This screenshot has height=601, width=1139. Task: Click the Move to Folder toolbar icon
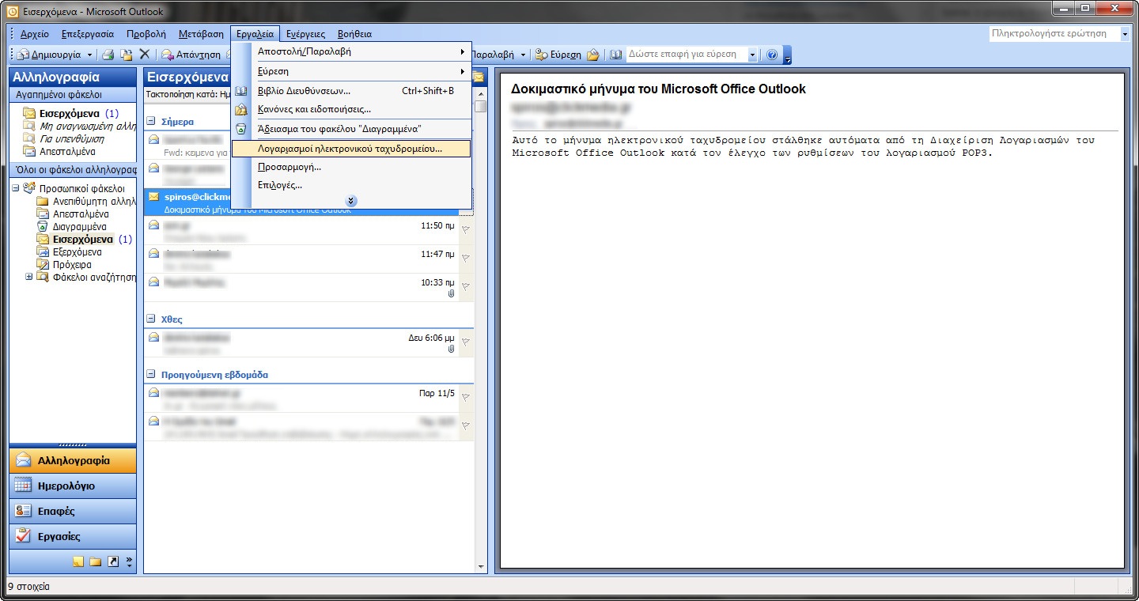126,55
